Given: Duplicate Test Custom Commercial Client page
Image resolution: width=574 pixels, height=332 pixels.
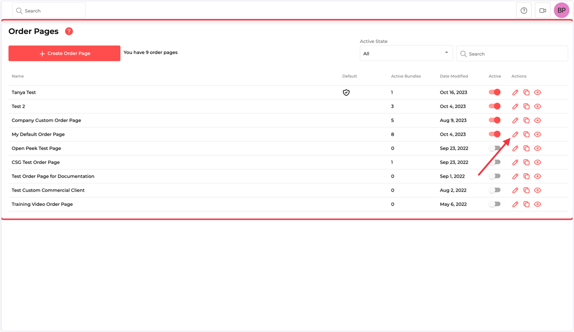Looking at the screenshot, I should 526,190.
